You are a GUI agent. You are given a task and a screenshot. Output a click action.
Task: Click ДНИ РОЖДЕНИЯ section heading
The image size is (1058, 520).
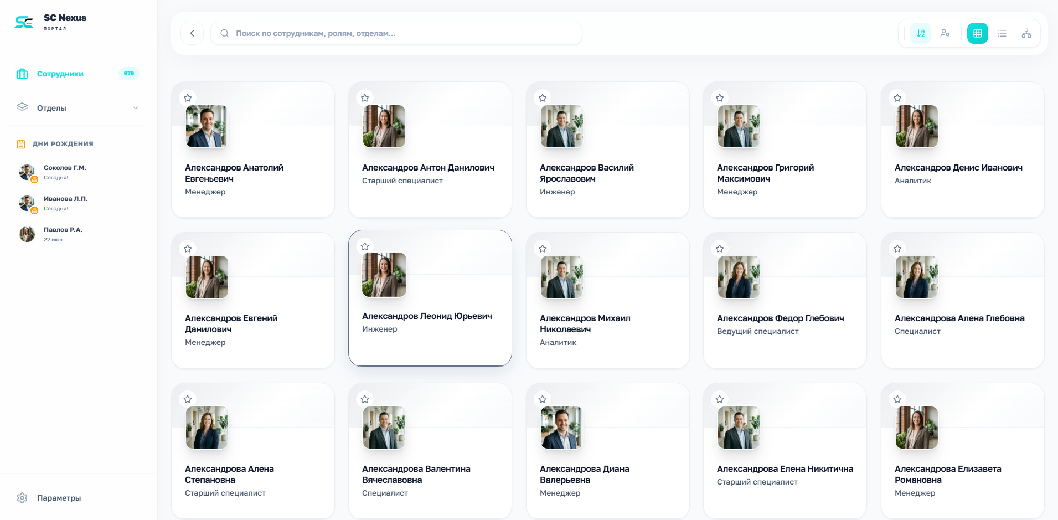63,144
